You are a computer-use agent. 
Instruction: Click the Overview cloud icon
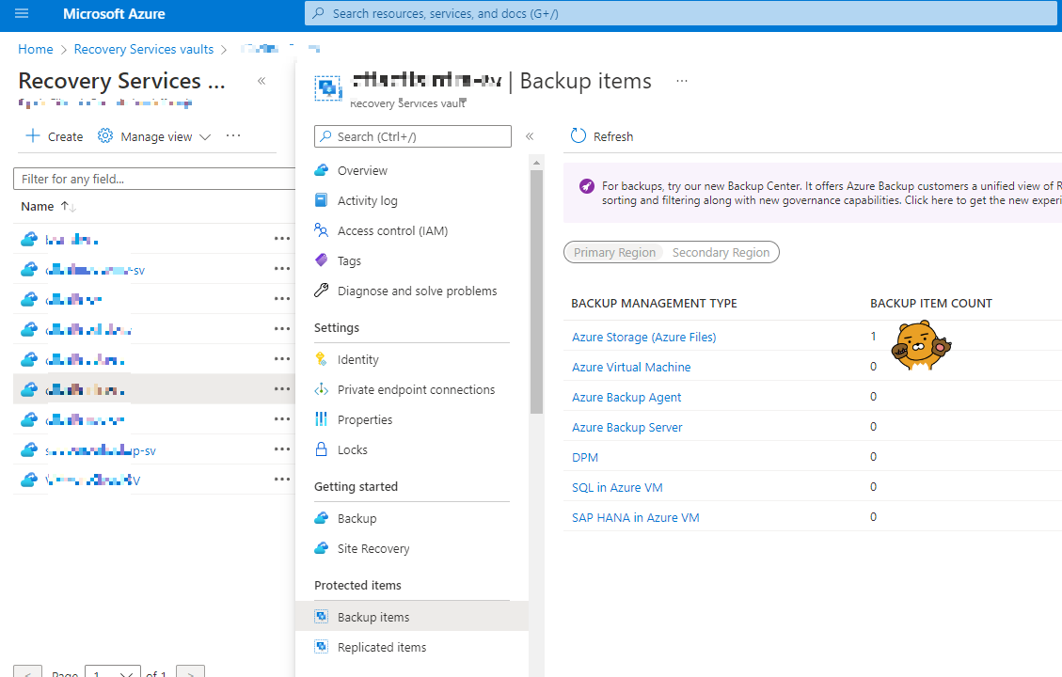pos(321,170)
